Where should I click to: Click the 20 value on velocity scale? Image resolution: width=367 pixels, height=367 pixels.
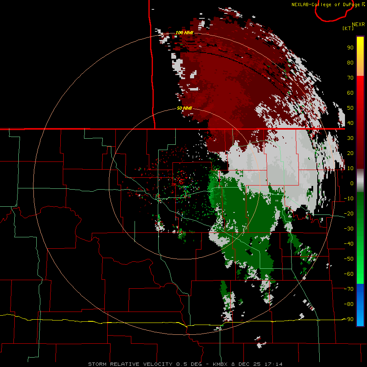[350, 153]
